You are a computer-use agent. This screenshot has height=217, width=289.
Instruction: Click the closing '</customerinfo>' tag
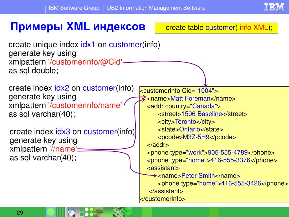pyautogui.click(x=163, y=199)
